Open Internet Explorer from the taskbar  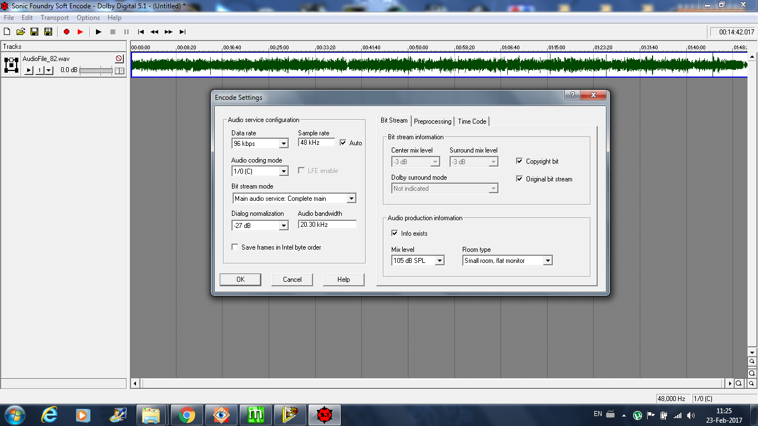50,415
